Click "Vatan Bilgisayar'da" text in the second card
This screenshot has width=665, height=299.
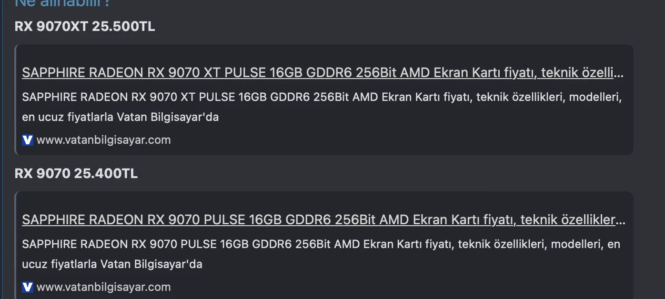151,264
